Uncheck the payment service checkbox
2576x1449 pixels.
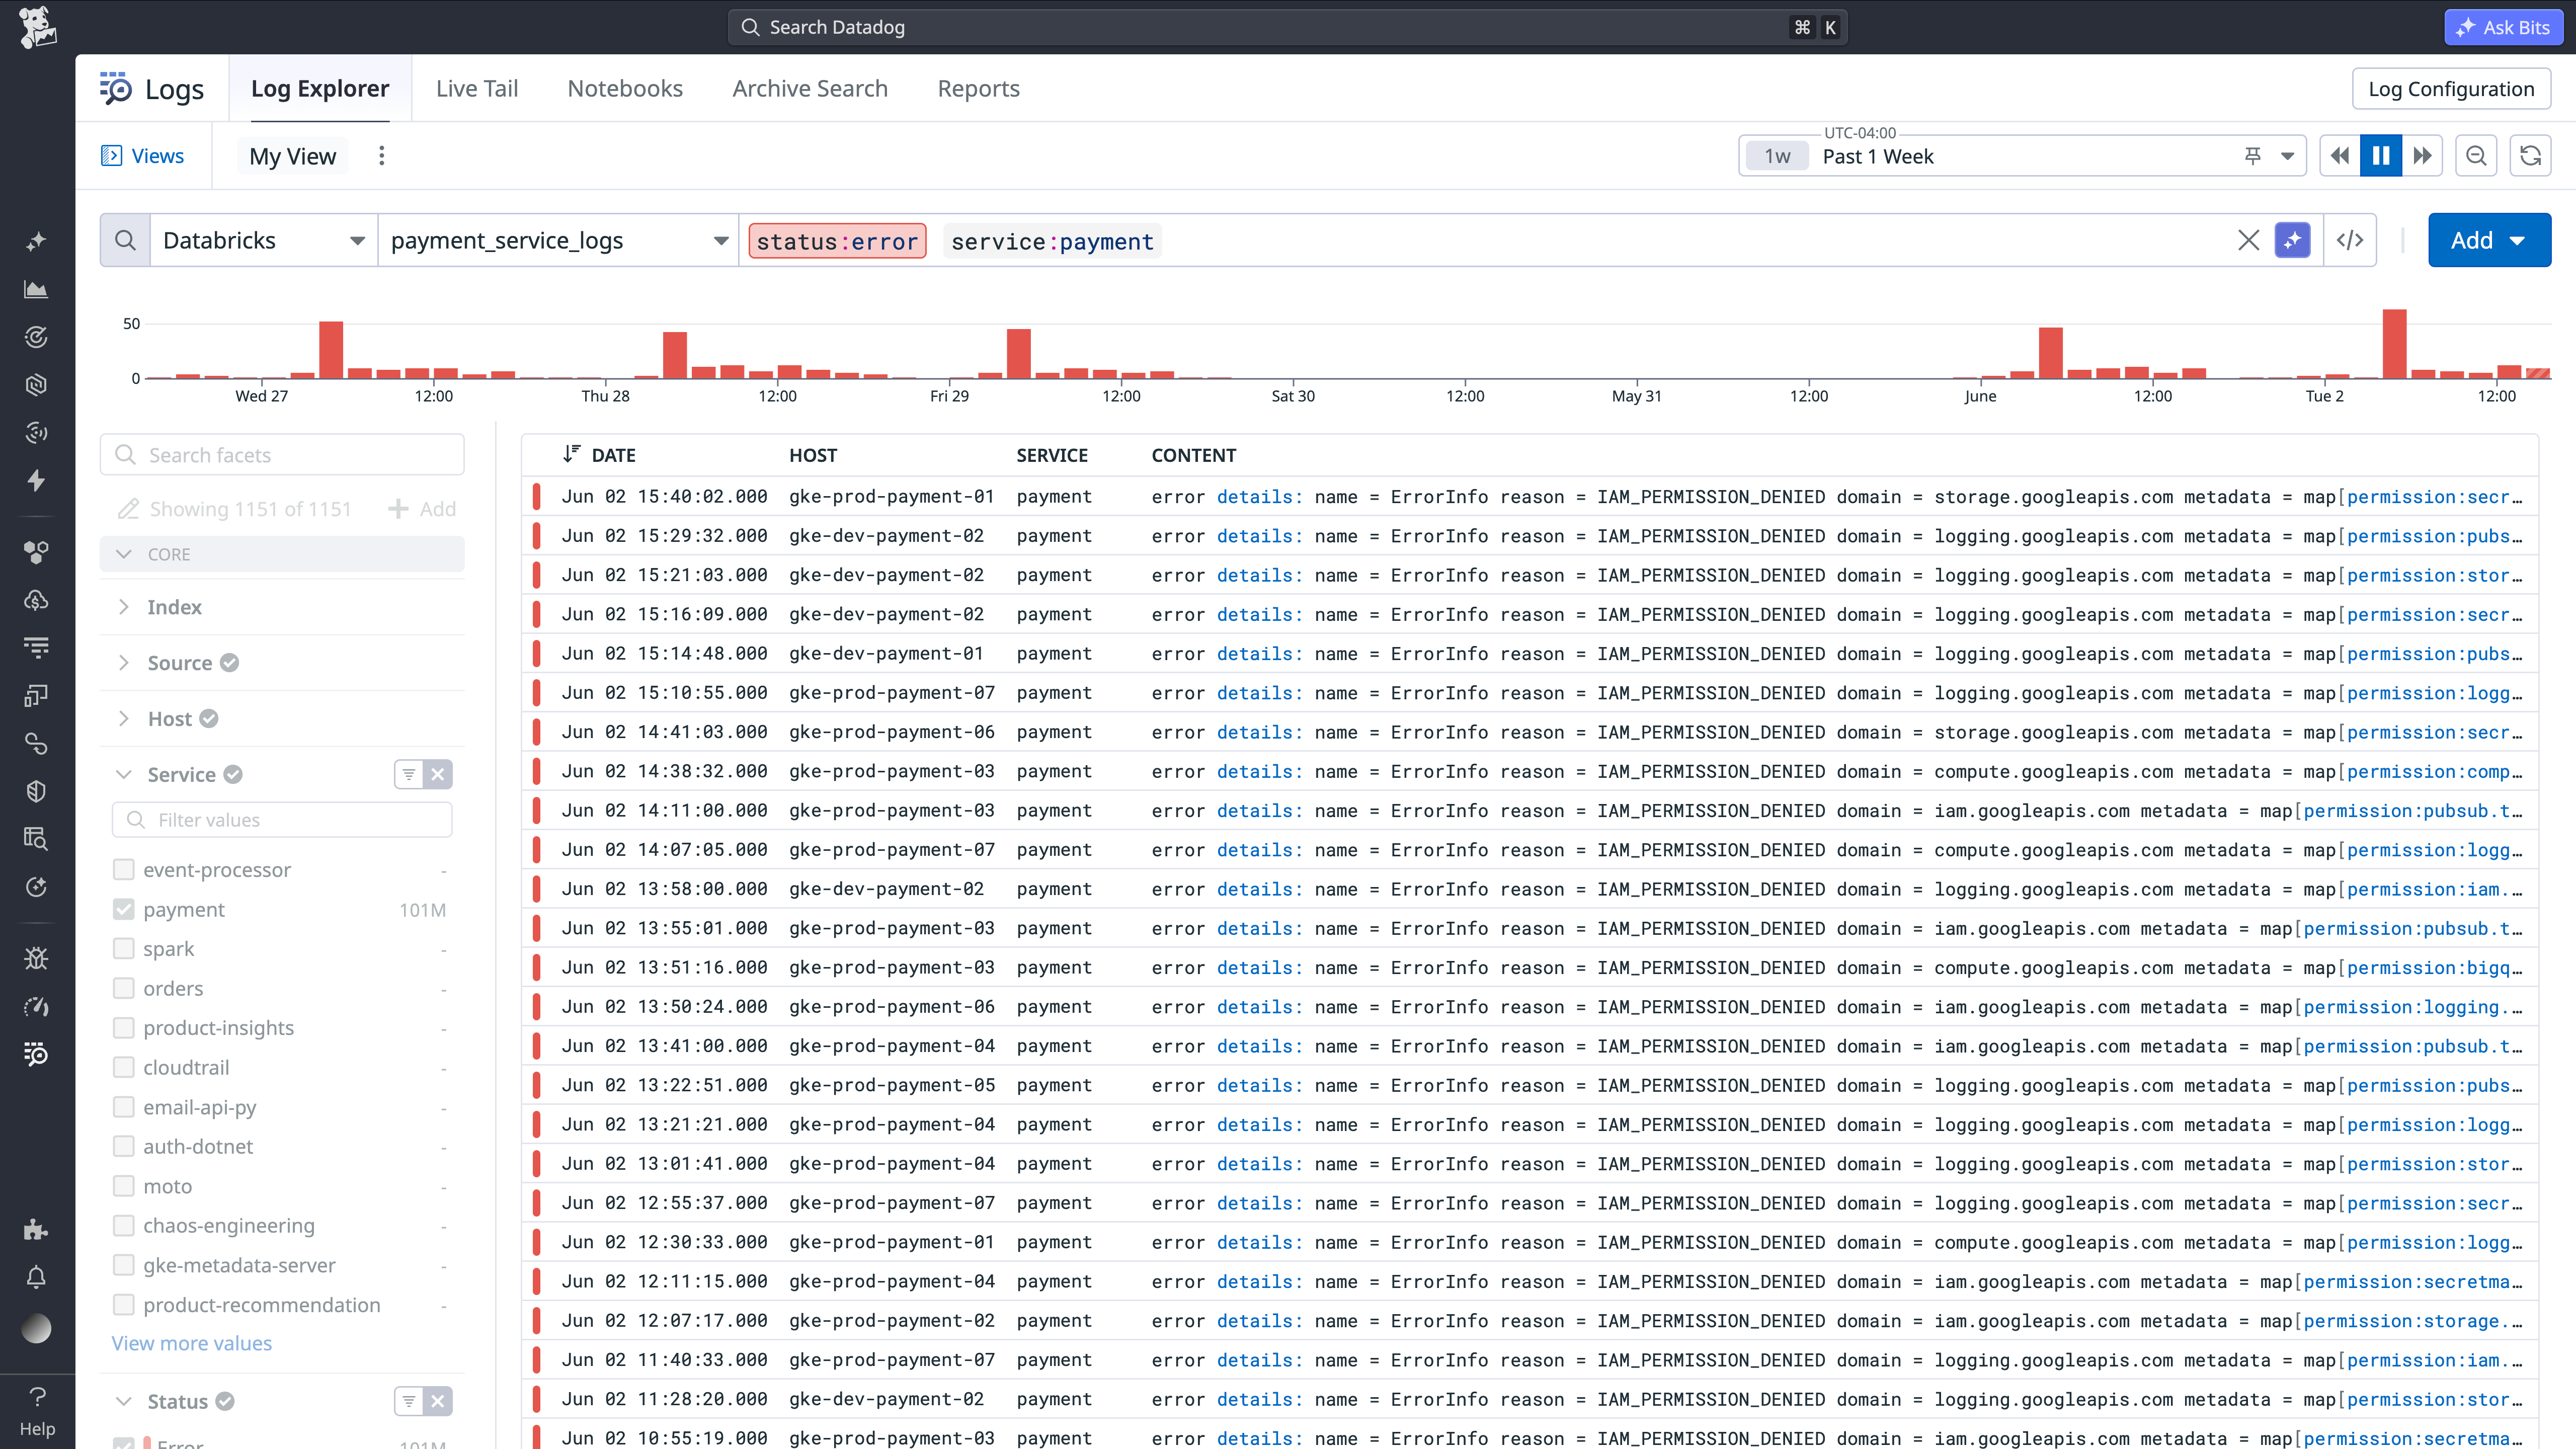pos(124,909)
